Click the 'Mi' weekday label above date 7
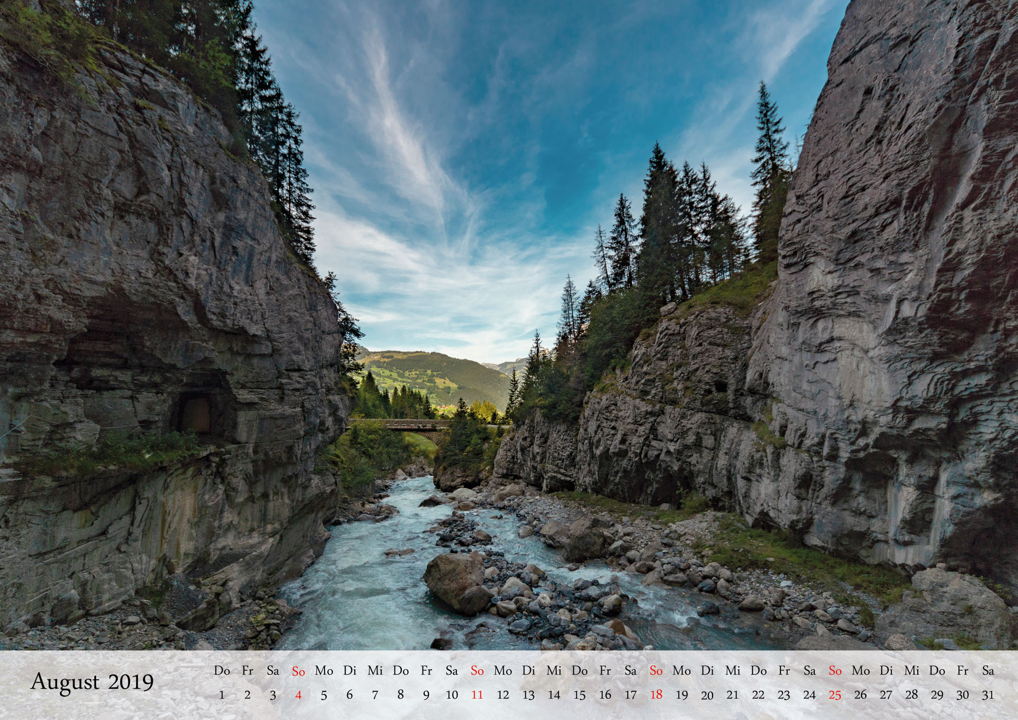The height and width of the screenshot is (720, 1018). pos(375,671)
